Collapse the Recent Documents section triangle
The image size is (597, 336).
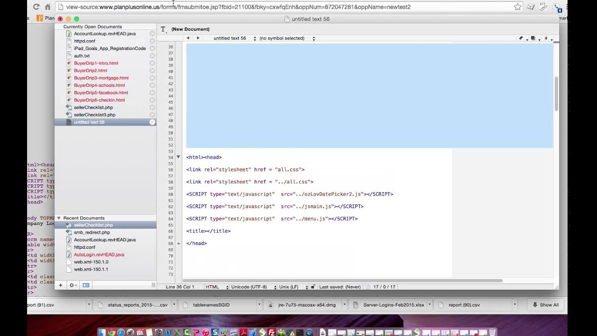point(59,218)
